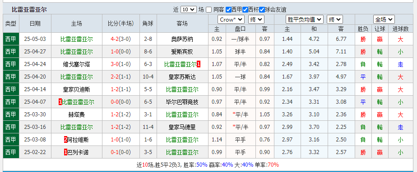This screenshot has width=417, height=172.
Task: Open the Crow* bookmaker dropdown
Action: pos(231,20)
